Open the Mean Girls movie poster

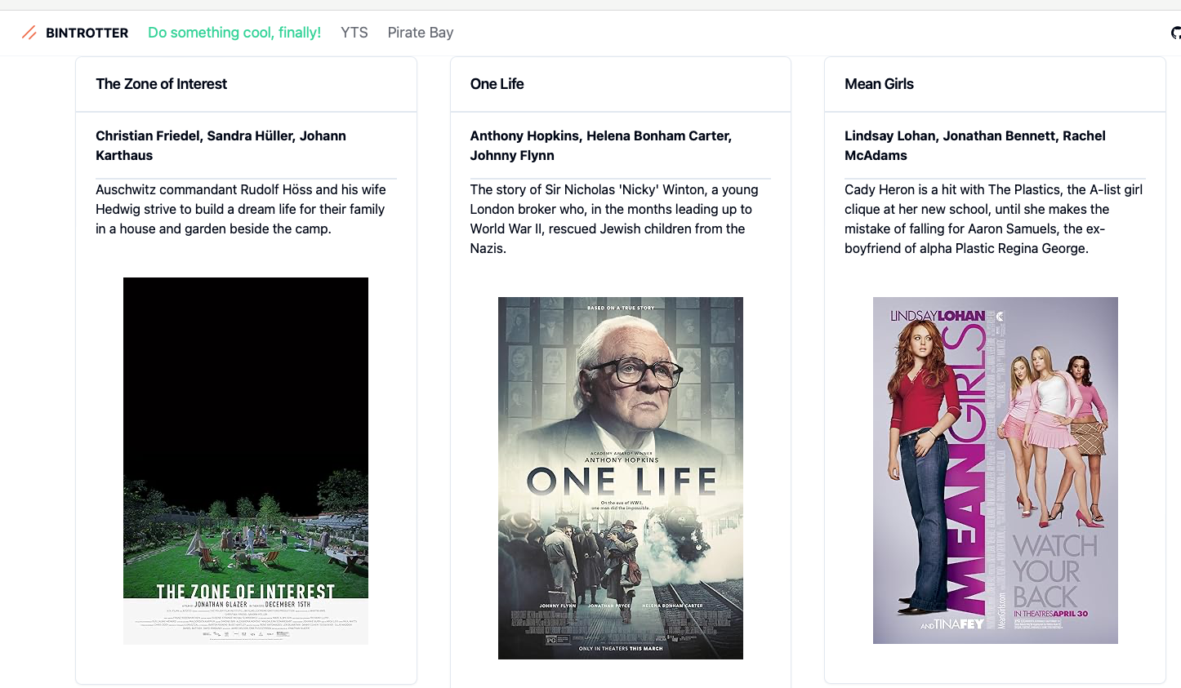pos(996,470)
